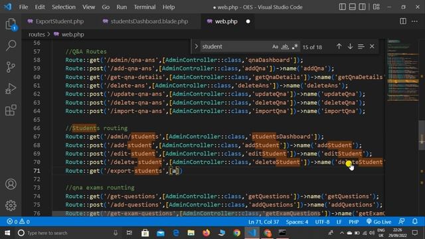Click the unsaved dot on web.php tab
Screen dimensions: 425x239
click(248, 21)
